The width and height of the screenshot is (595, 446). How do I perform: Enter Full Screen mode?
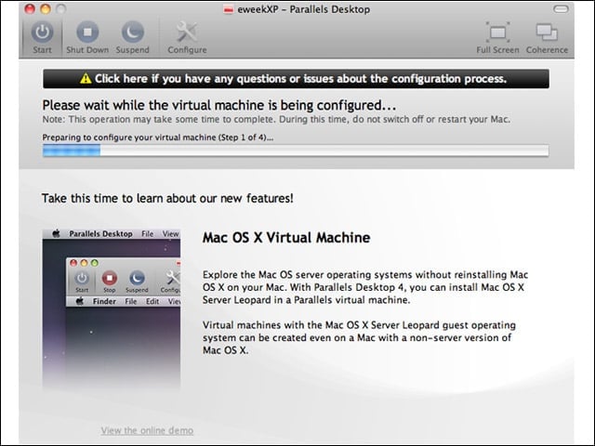pos(497,33)
